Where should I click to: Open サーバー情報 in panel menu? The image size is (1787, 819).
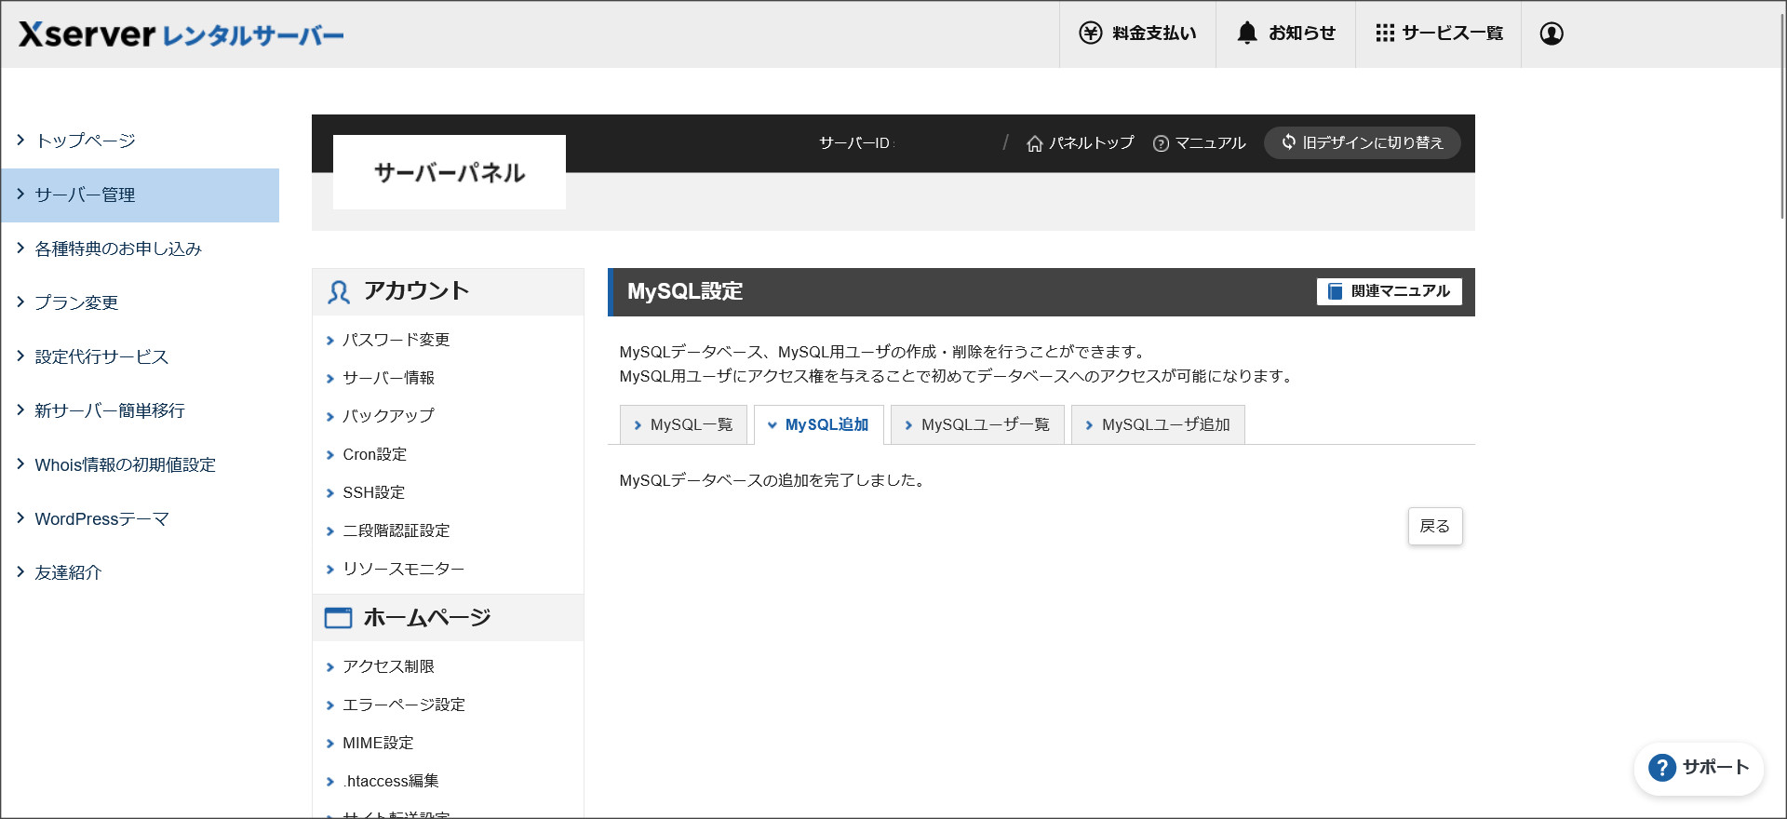click(x=388, y=378)
